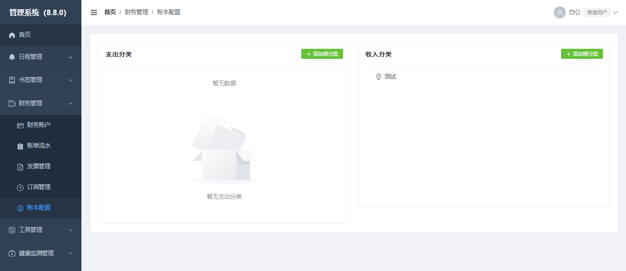The width and height of the screenshot is (626, 271).
Task: Open 账单流水 menu item
Action: pos(40,146)
